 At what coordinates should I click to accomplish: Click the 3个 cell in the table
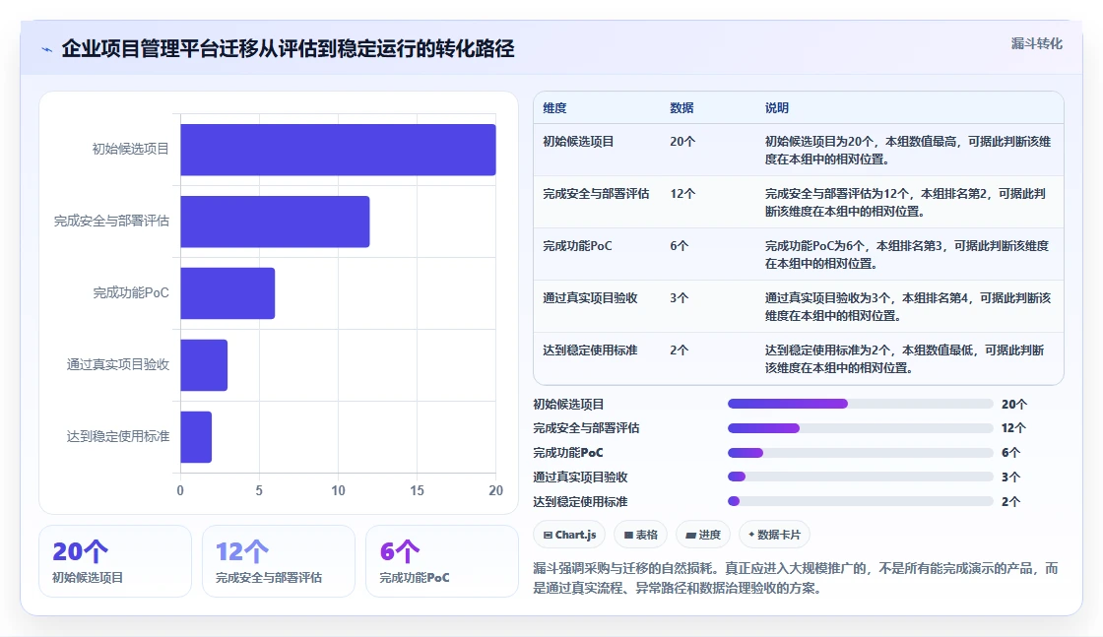click(679, 298)
